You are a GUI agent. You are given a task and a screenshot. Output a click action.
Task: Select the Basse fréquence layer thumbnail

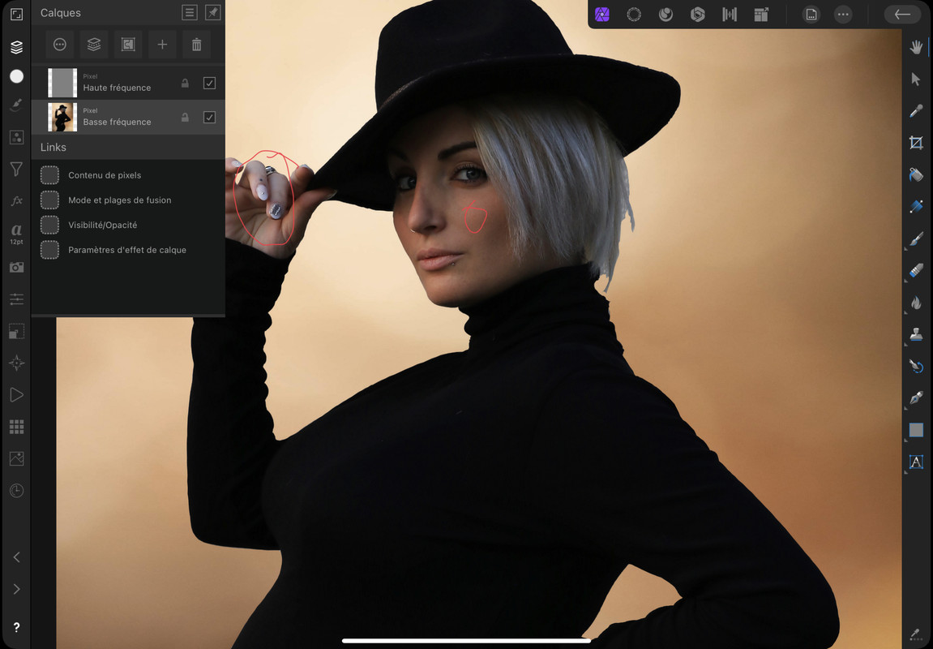(x=62, y=118)
